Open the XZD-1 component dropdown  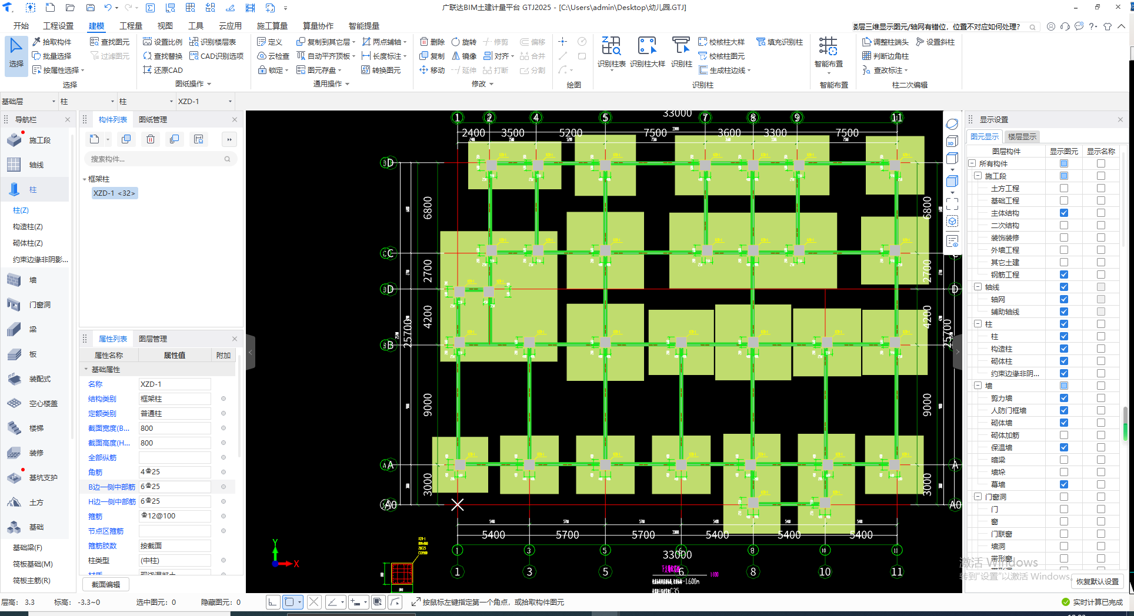(205, 101)
